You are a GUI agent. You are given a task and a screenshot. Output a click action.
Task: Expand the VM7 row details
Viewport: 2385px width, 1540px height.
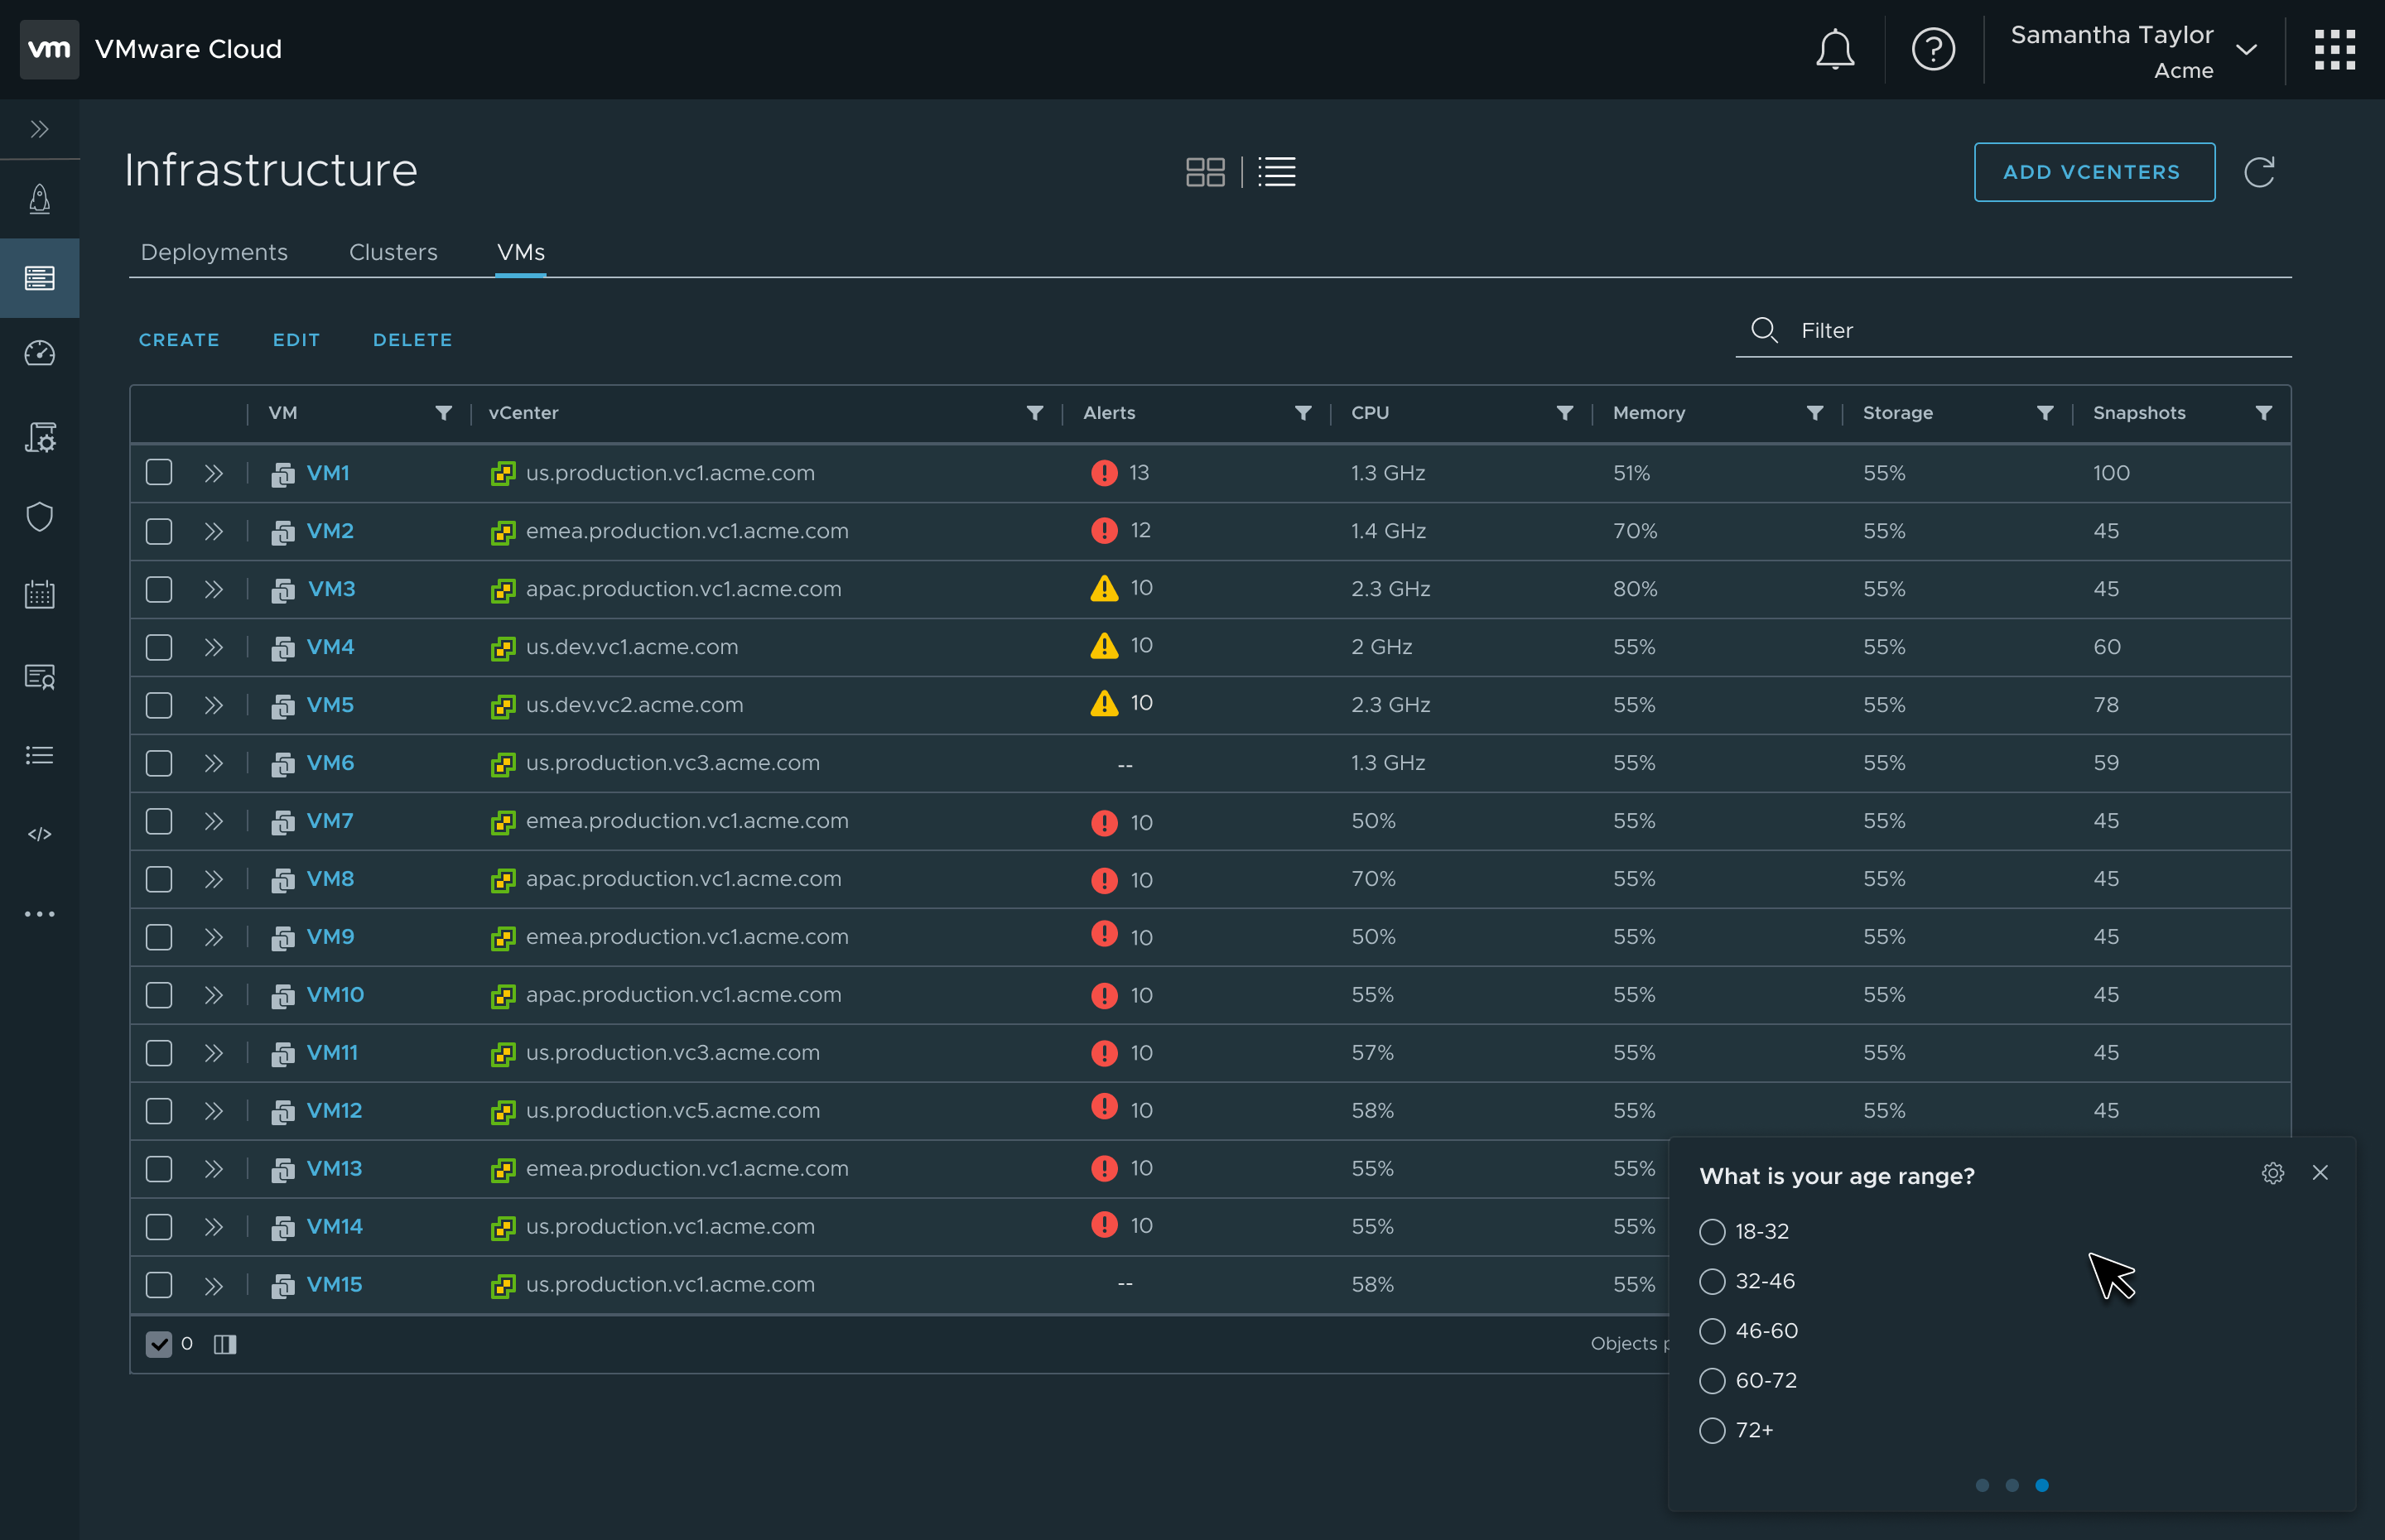tap(213, 821)
